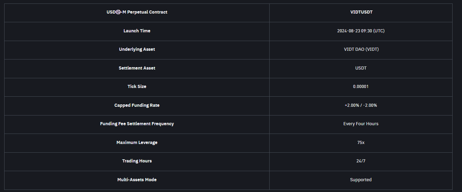Image resolution: width=462 pixels, height=192 pixels.
Task: Select the 75x leverage value
Action: point(361,143)
